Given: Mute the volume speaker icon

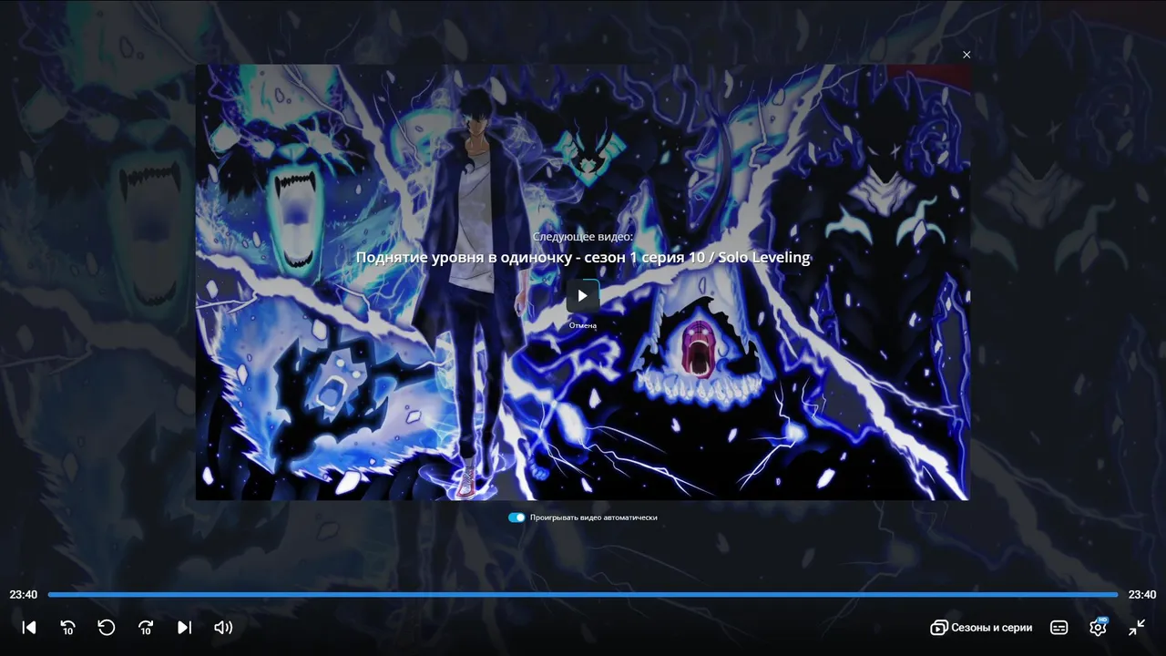Looking at the screenshot, I should (223, 628).
